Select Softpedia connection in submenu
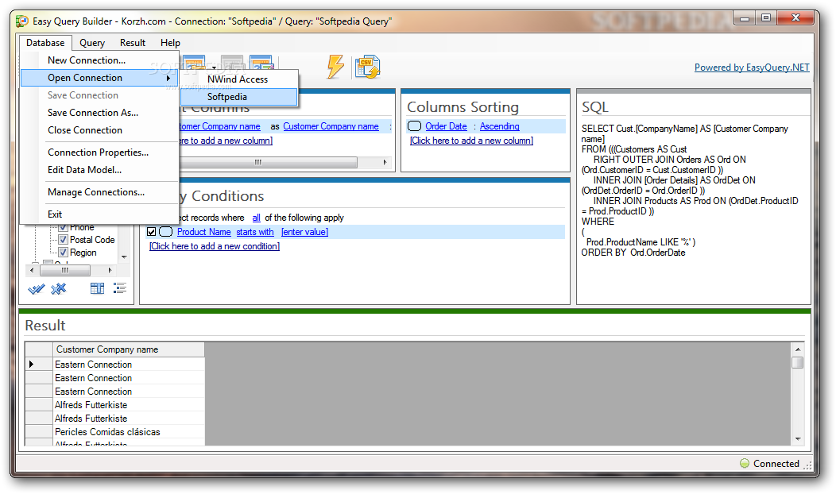This screenshot has width=836, height=494. coord(238,96)
